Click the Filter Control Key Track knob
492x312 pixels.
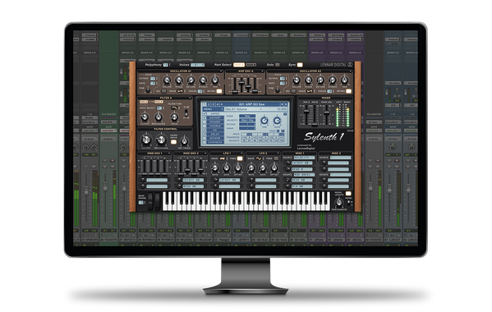[185, 141]
